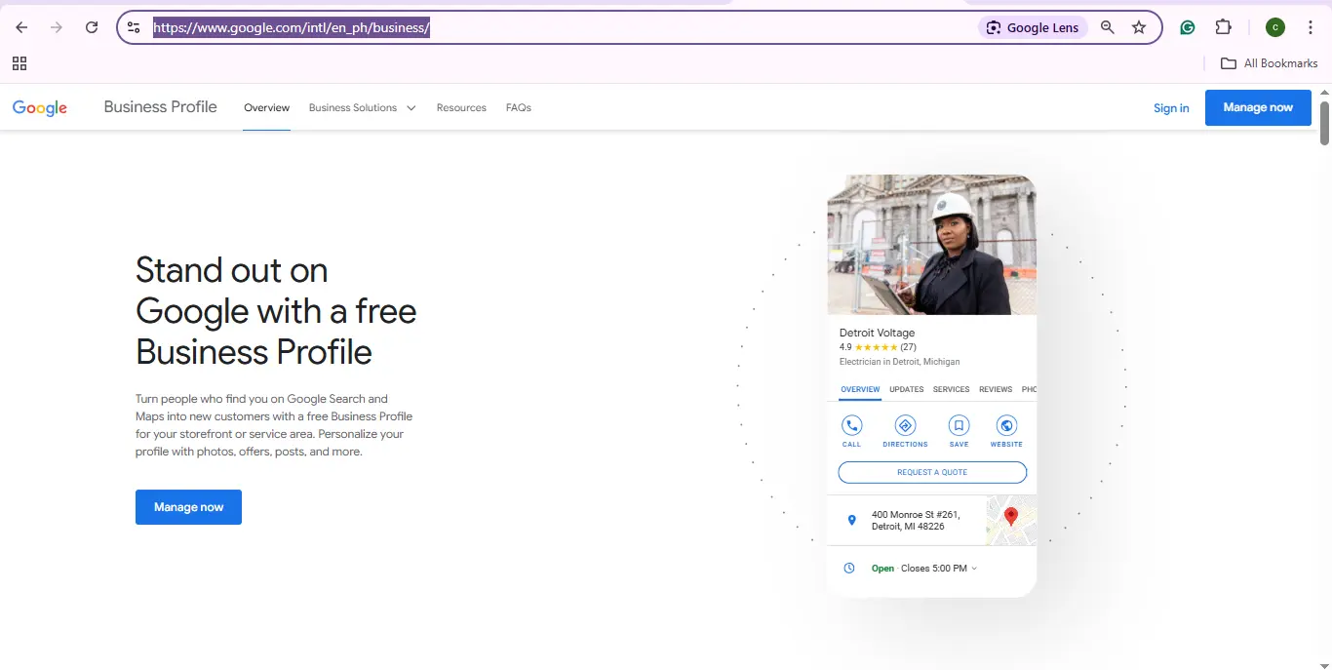Open the Grammarly extension icon

[1188, 27]
